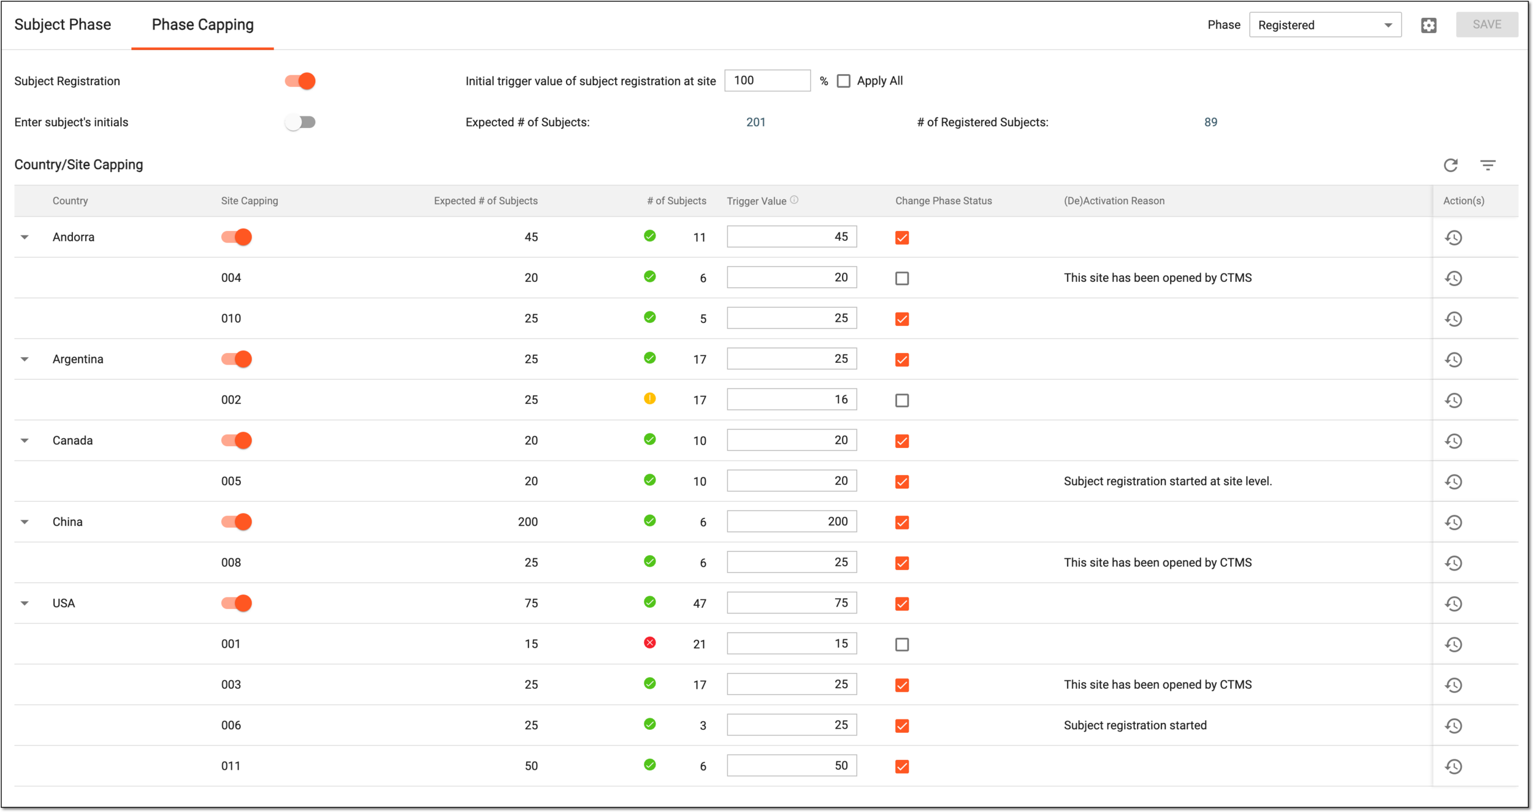Image resolution: width=1533 pixels, height=812 pixels.
Task: Click the red error status icon for site 001
Action: tap(650, 642)
